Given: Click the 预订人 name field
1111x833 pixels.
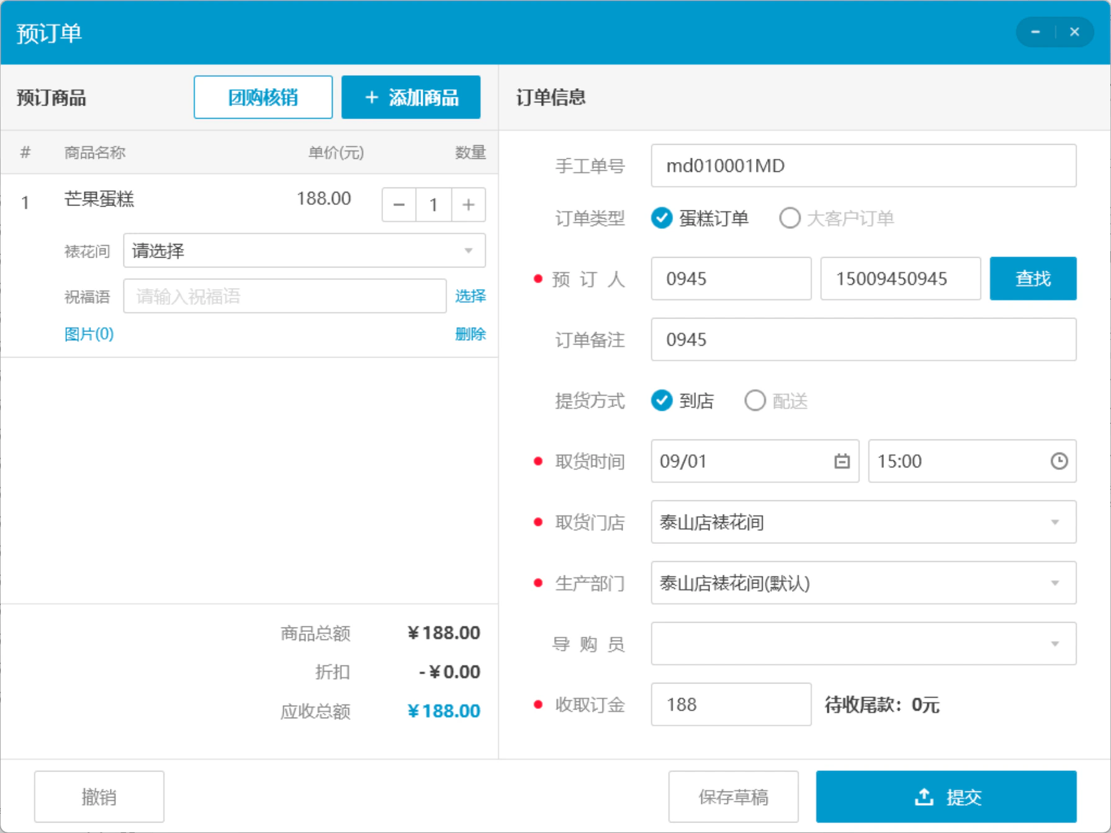Looking at the screenshot, I should [731, 279].
